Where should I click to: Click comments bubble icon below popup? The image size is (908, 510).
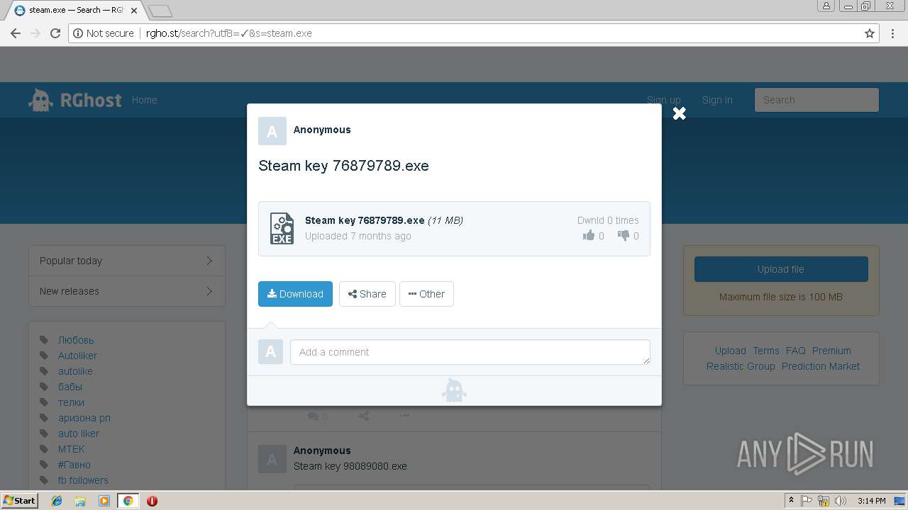313,416
